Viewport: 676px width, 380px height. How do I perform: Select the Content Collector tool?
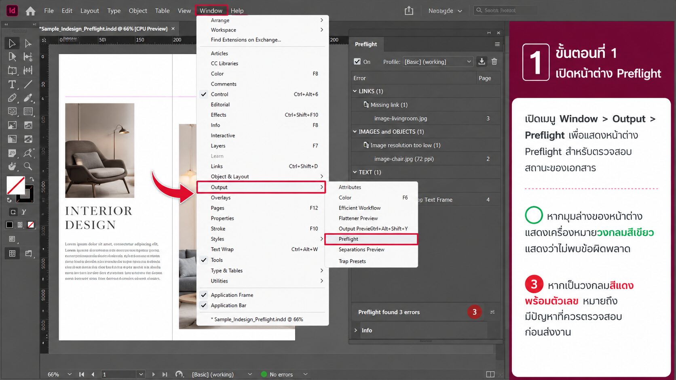pos(12,71)
